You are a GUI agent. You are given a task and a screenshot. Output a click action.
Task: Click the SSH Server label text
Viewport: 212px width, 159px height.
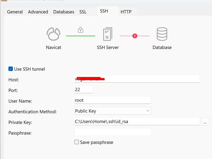click(x=108, y=47)
